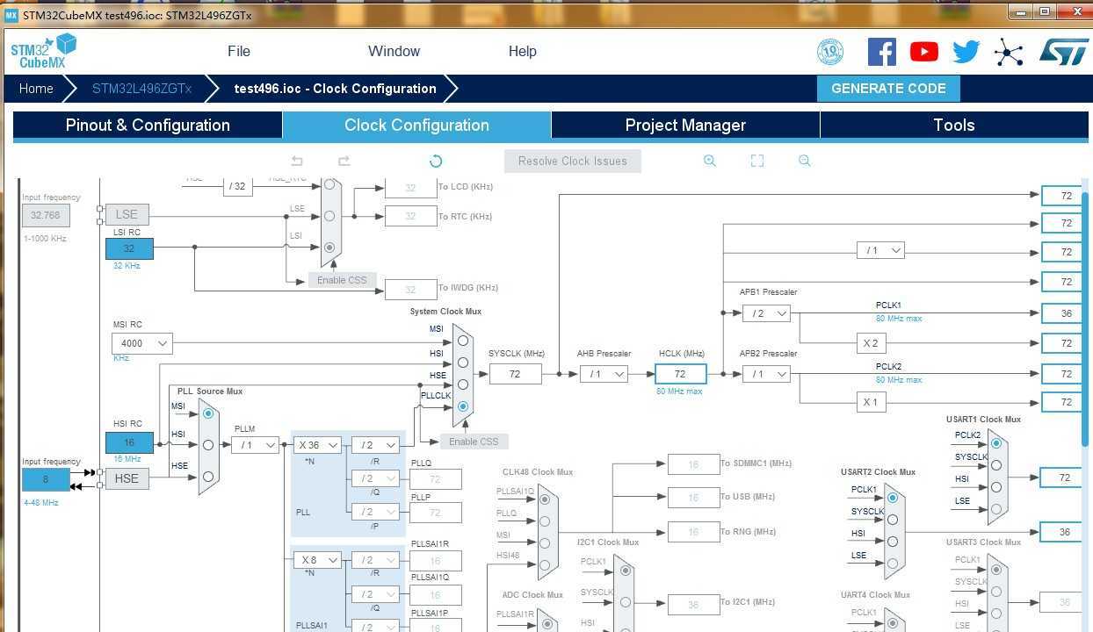Screen dimensions: 1093x632
Task: Open the File menu
Action: coord(239,51)
